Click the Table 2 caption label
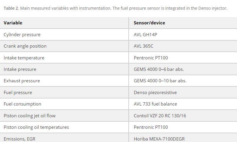This screenshot has width=237, height=142. [11, 8]
